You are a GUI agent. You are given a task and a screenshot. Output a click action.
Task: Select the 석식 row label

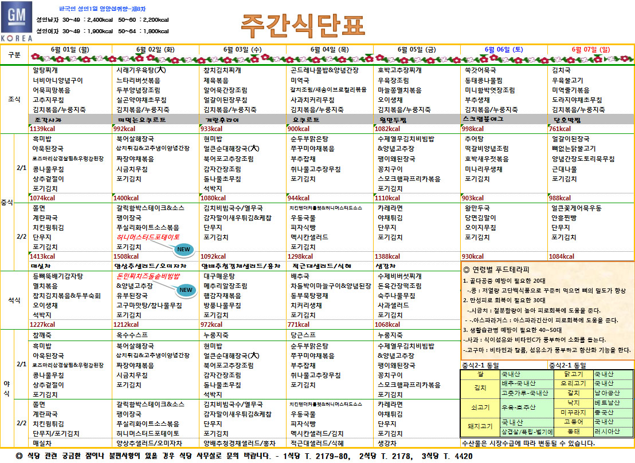[14, 299]
